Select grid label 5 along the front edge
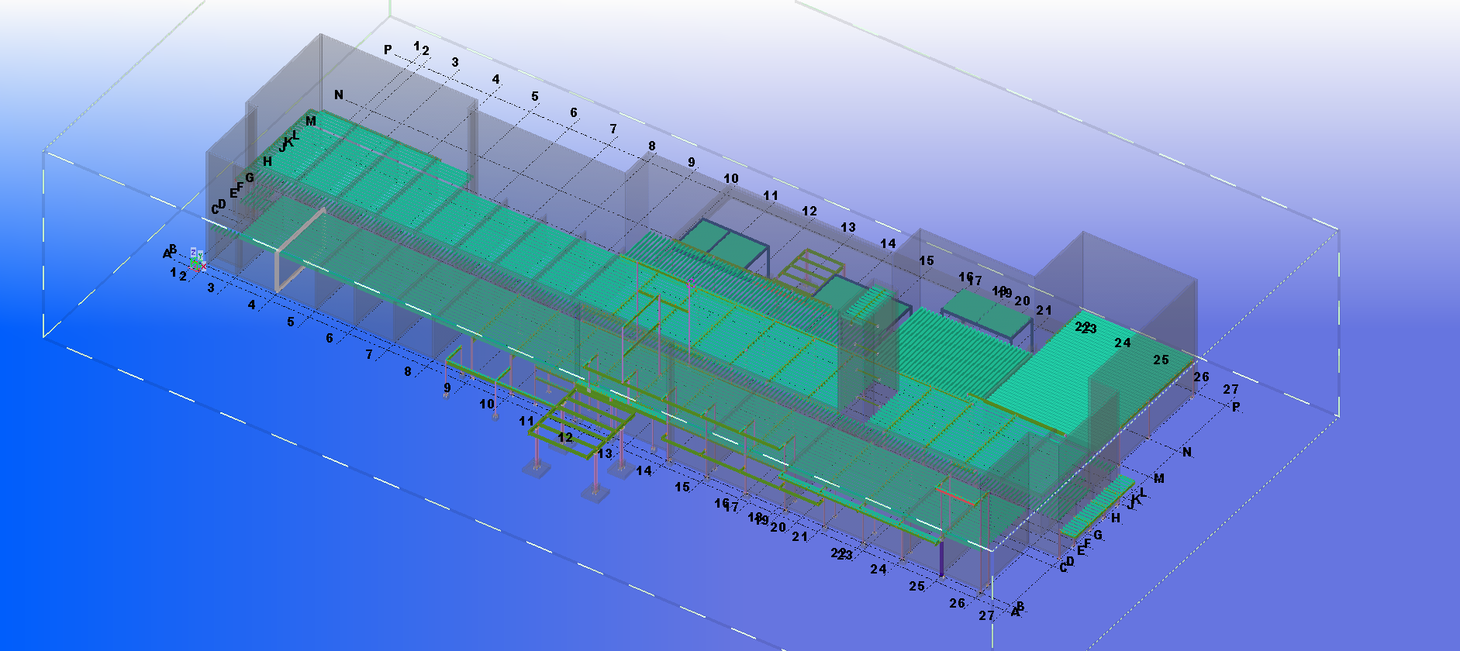Viewport: 1460px width, 651px height. 291,322
